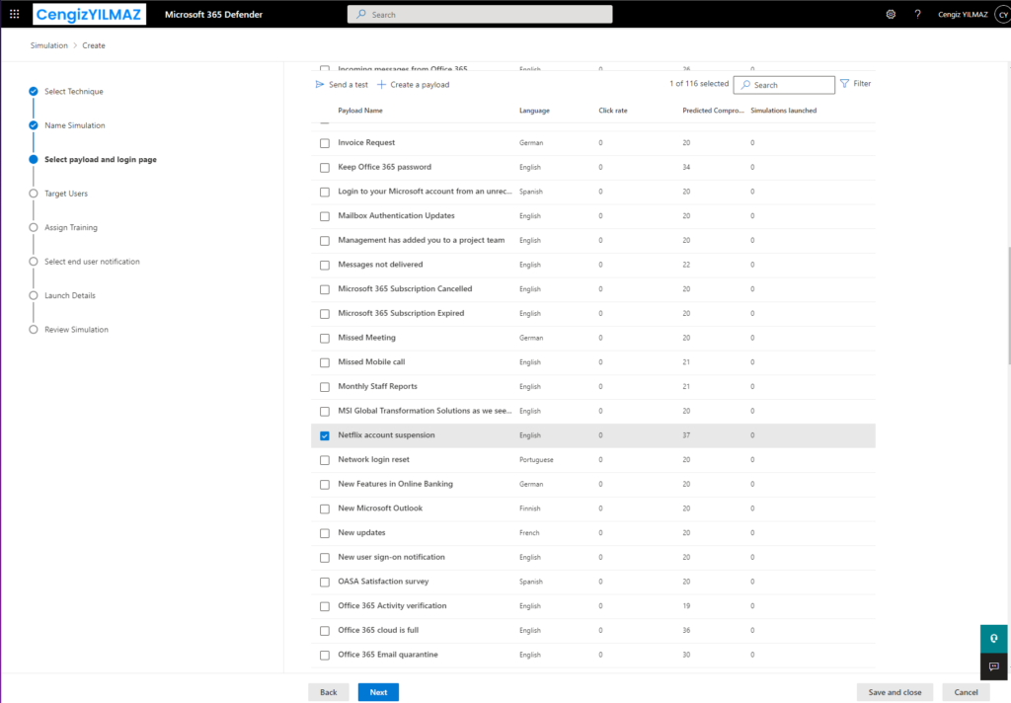Screen dimensions: 1011x703
Task: Click the Missed Meeting payload name
Action: 367,338
